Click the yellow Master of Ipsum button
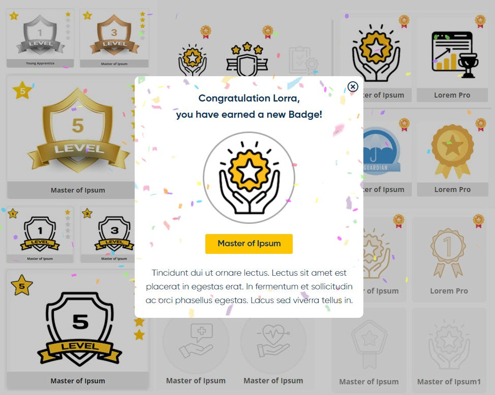495x395 pixels. pyautogui.click(x=249, y=244)
